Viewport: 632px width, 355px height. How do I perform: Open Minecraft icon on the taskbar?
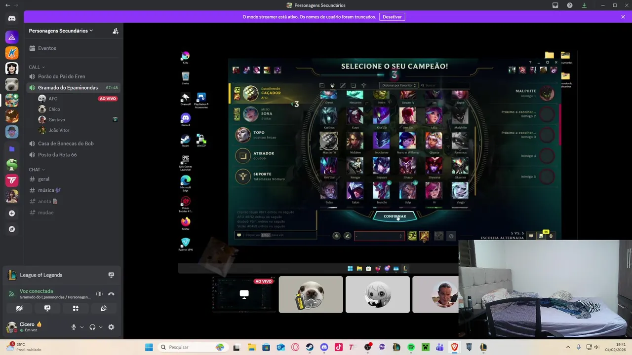426,347
